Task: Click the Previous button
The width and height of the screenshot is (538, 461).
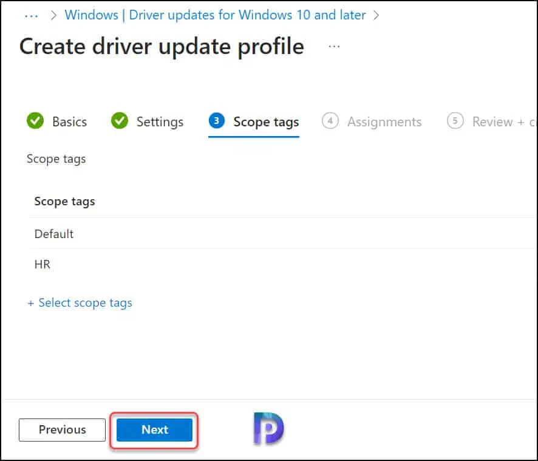Action: coord(62,430)
